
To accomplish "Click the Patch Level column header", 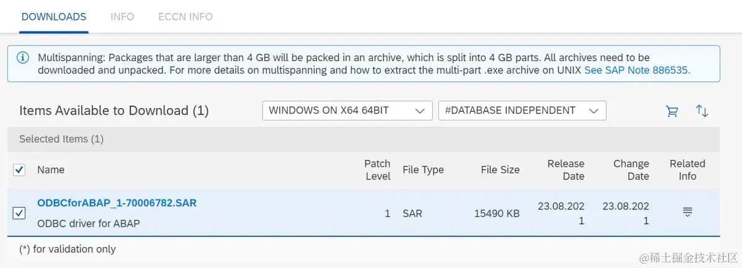I will point(377,170).
